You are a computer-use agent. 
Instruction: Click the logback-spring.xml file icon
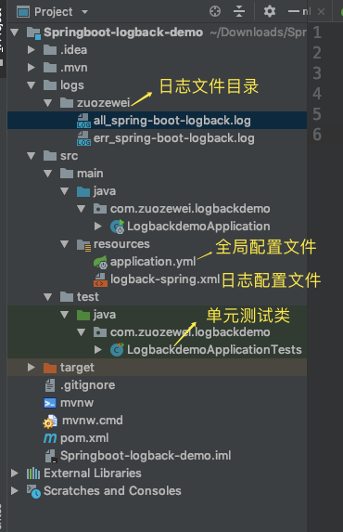[x=101, y=279]
